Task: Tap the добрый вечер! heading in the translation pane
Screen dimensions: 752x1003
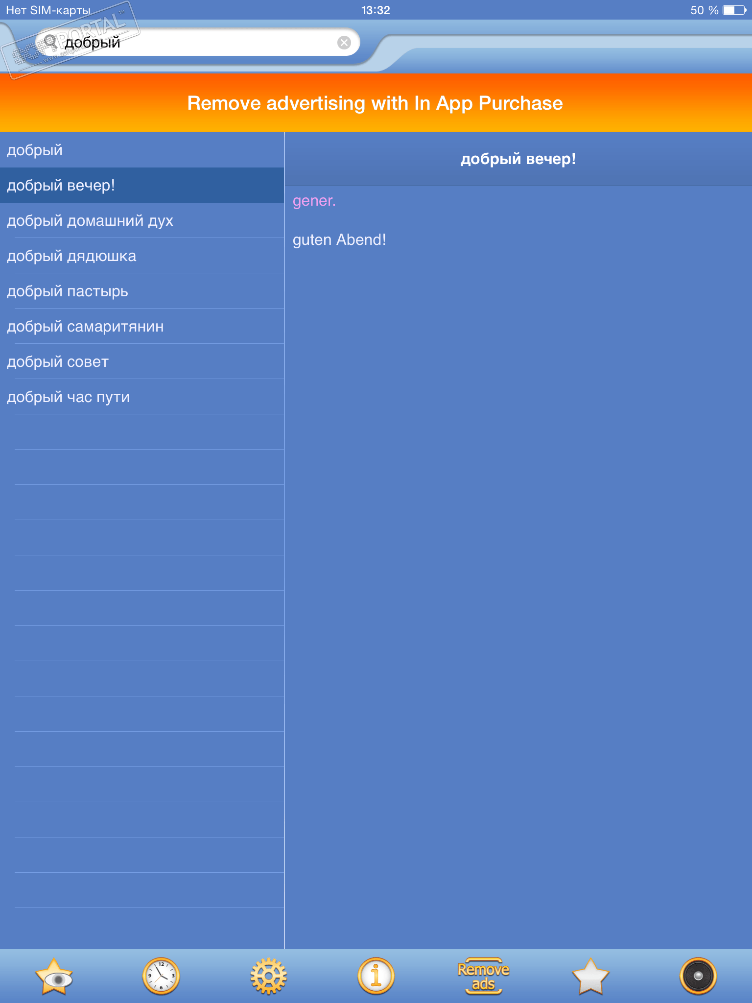Action: coord(518,159)
